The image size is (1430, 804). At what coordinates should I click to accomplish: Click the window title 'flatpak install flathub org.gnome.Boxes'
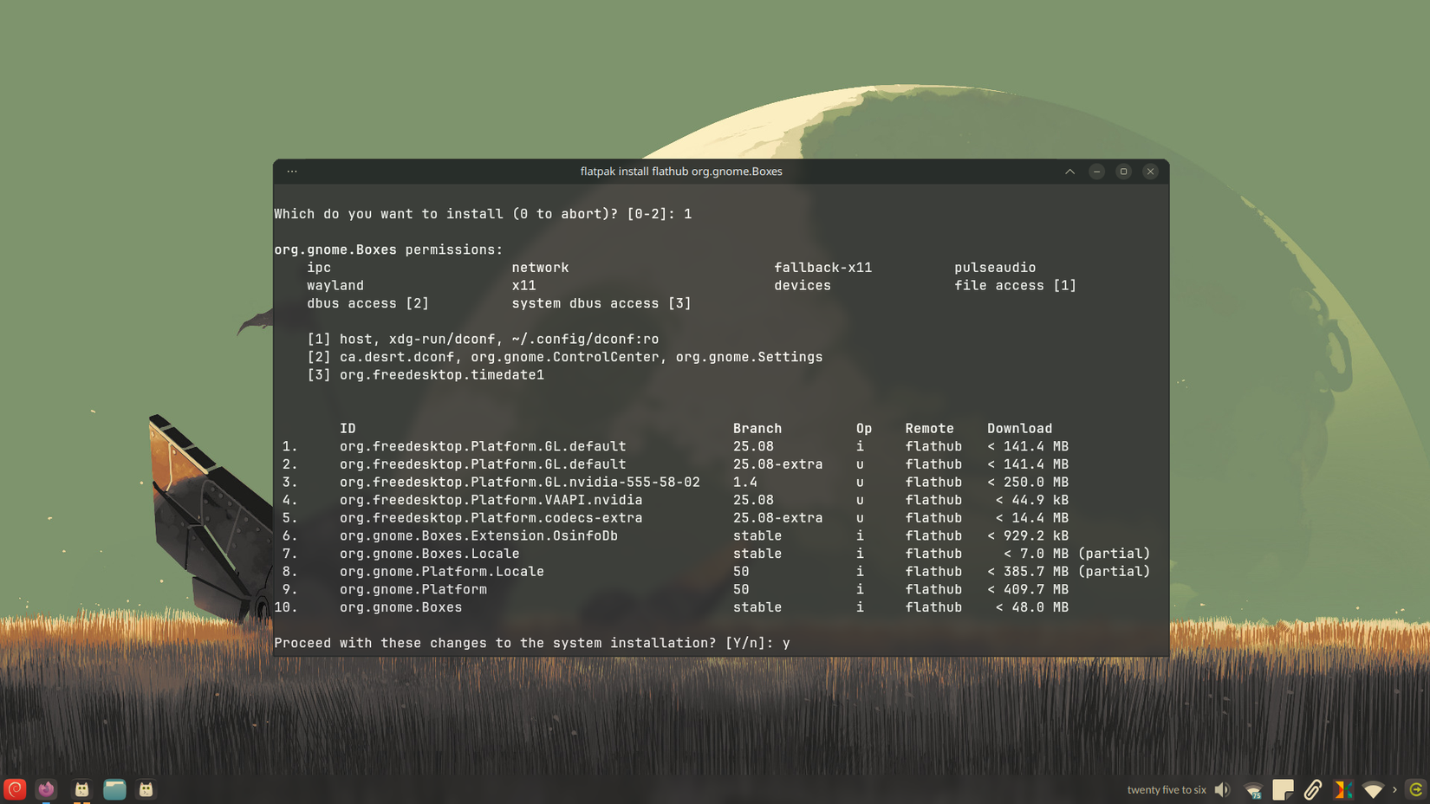(x=681, y=172)
